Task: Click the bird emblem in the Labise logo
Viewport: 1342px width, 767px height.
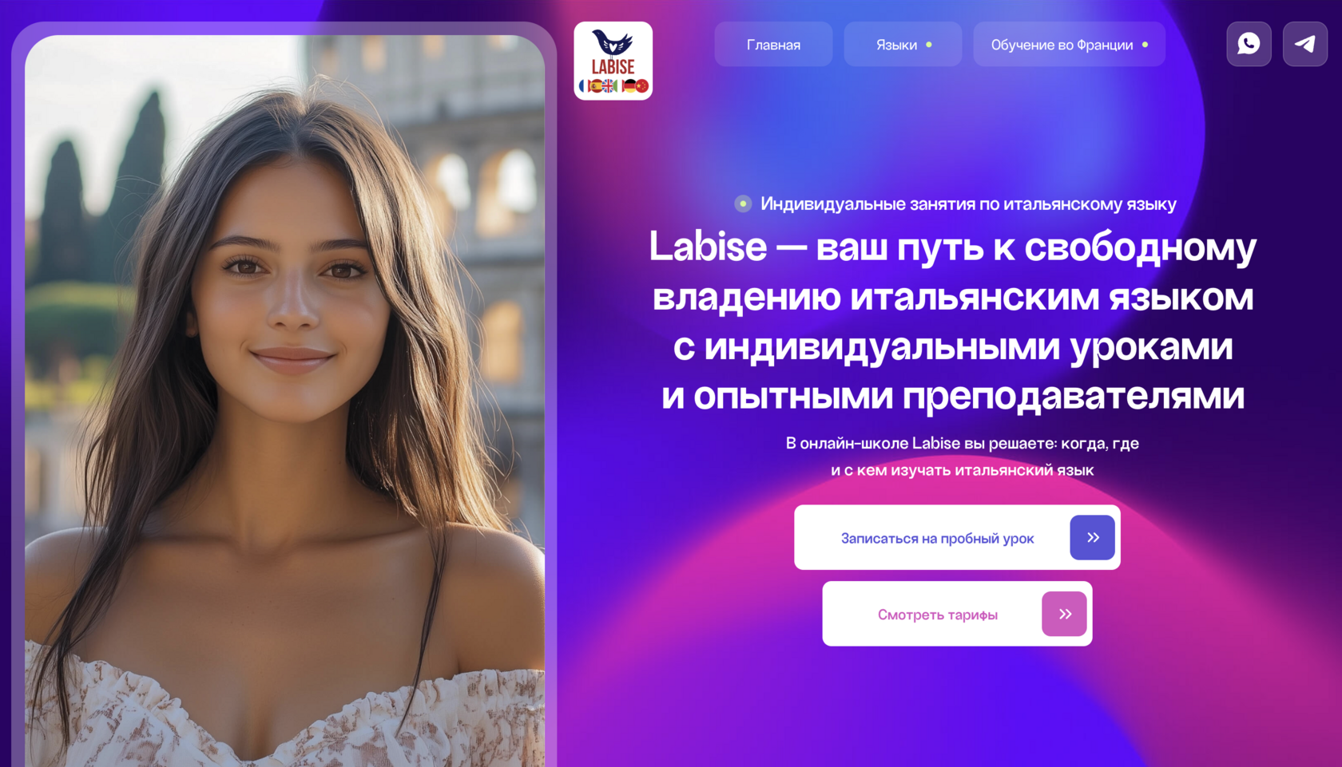Action: pyautogui.click(x=613, y=42)
